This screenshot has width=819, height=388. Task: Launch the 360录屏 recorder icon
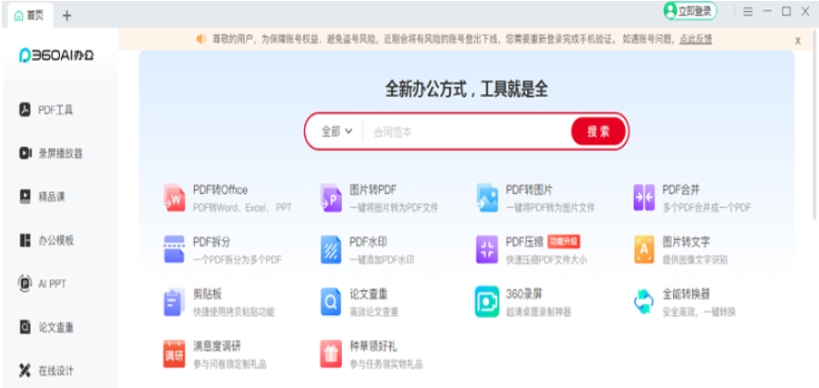tap(487, 302)
